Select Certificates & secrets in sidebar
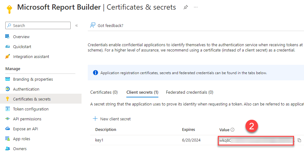 click(x=32, y=99)
